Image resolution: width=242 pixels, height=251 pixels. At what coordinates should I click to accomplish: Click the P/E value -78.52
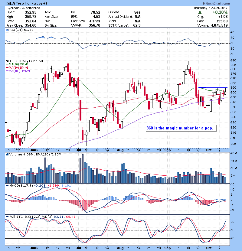95,12
